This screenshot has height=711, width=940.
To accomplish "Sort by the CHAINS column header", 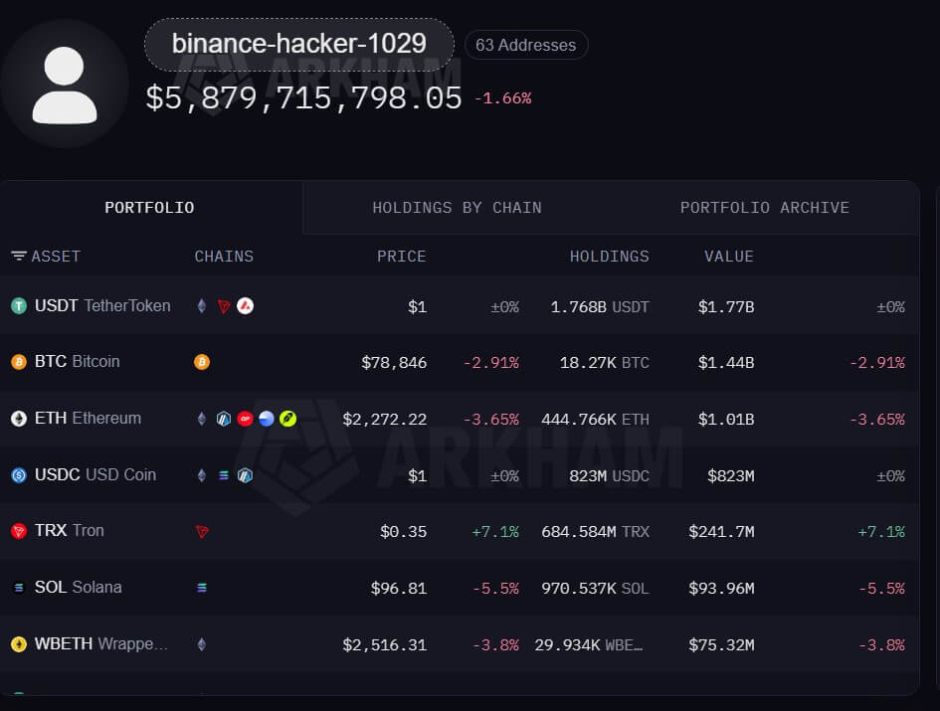I will point(224,256).
